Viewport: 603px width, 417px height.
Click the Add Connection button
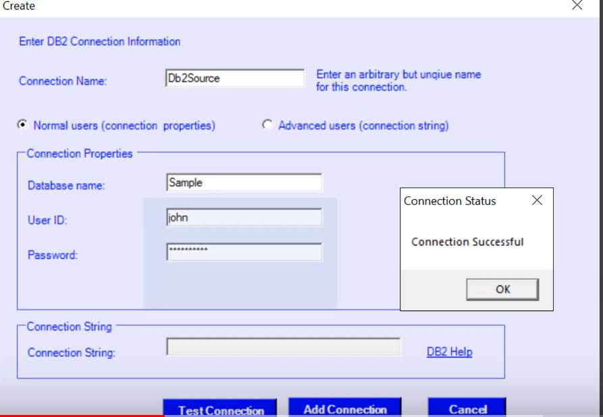coord(345,408)
